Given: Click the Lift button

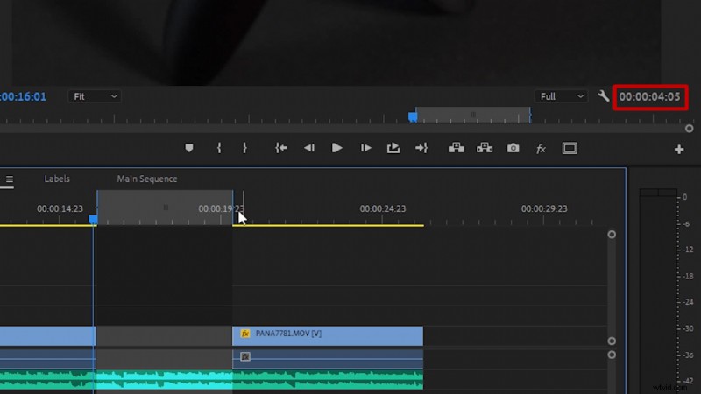Looking at the screenshot, I should tap(456, 148).
